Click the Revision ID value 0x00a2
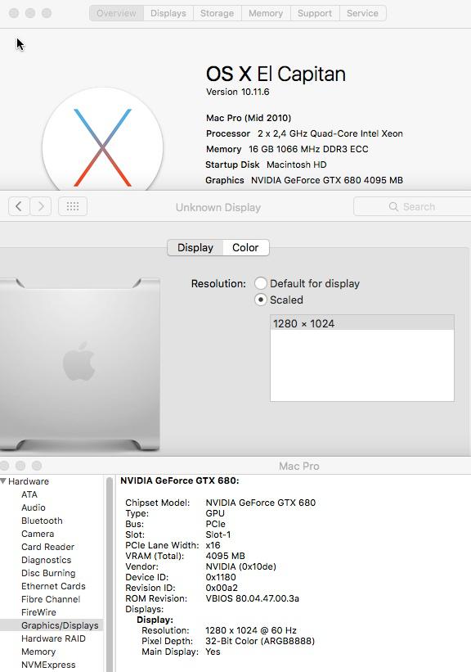The height and width of the screenshot is (672, 471). (222, 588)
